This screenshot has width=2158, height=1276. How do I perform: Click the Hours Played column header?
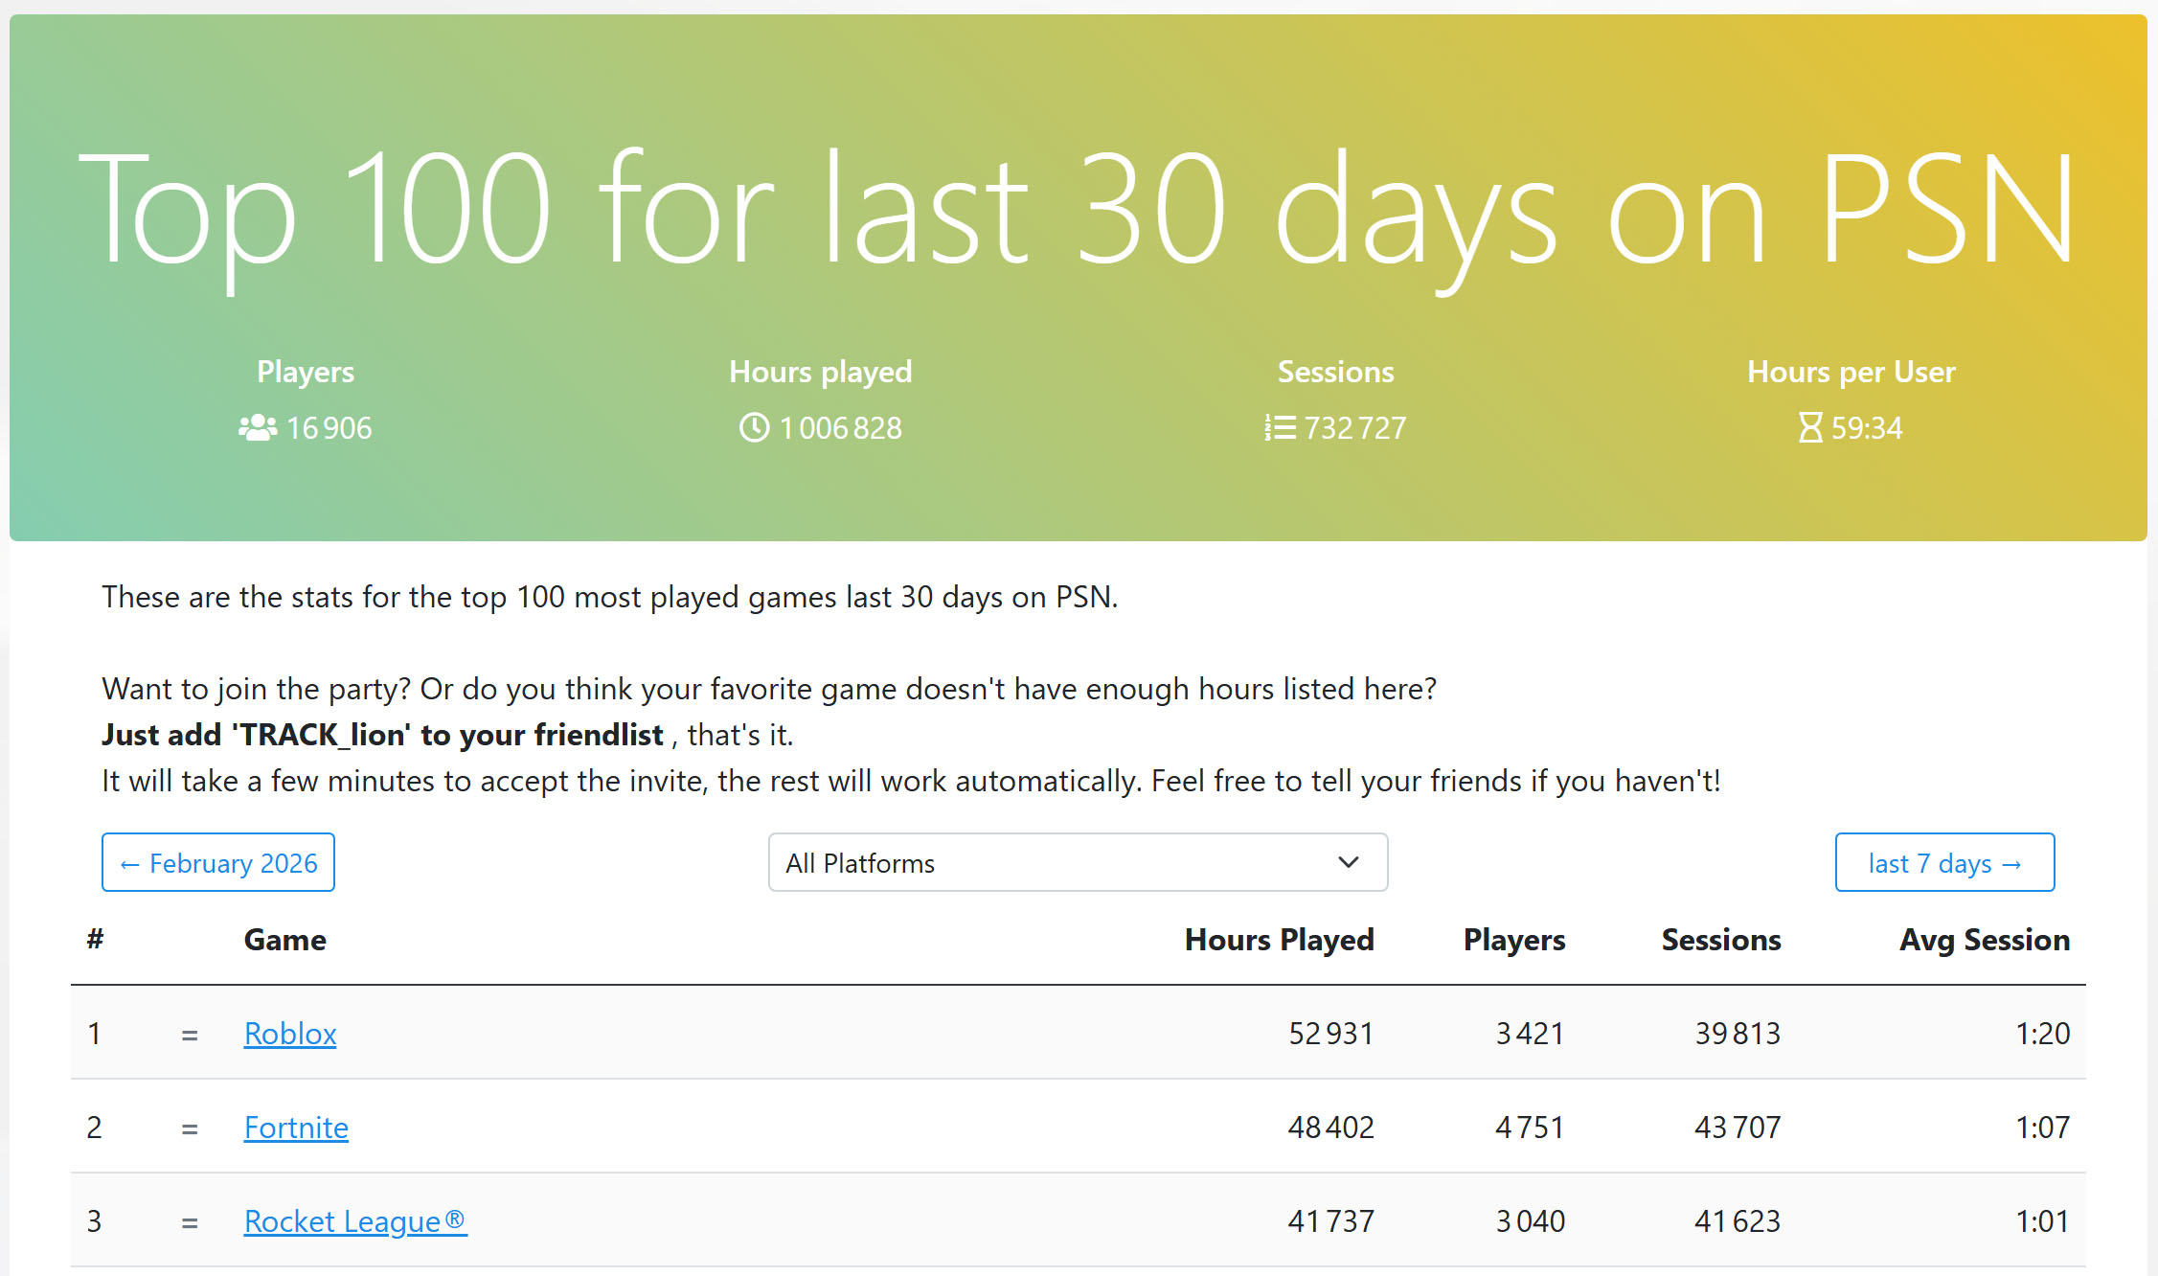1279,940
